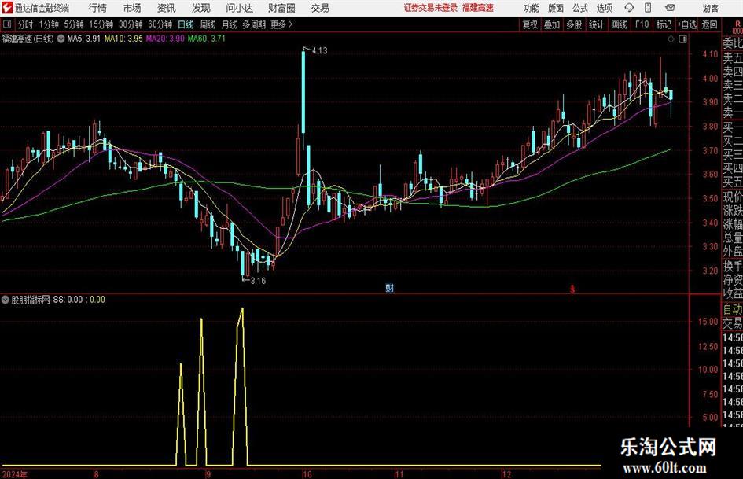Open the mail envelope icon
743x479 pixels.
click(670, 8)
